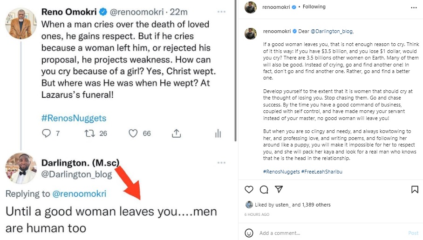Open more options on Reno Omokri's tweet

click(221, 10)
